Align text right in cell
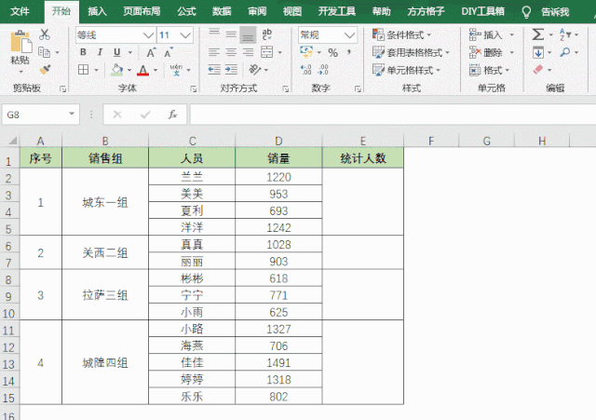The width and height of the screenshot is (596, 420). pos(248,52)
